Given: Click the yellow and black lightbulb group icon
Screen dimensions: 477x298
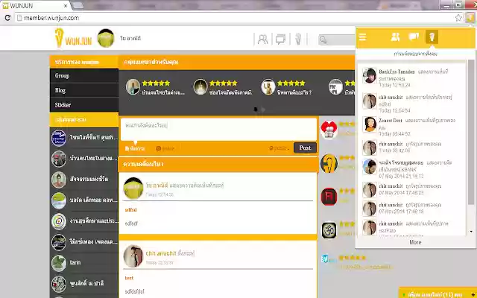Looking at the screenshot, I should 329,163.
